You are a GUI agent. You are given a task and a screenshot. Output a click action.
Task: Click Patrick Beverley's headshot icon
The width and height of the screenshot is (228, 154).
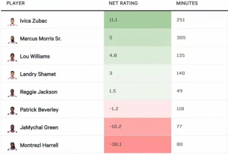click(12, 110)
